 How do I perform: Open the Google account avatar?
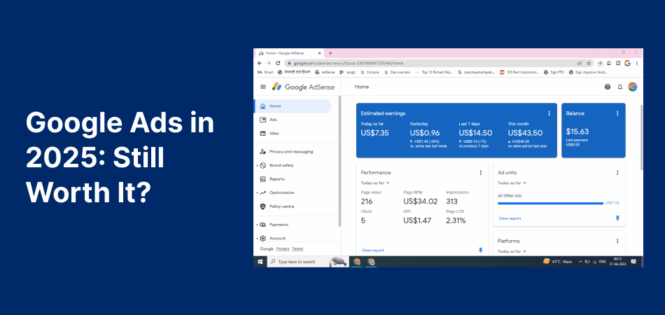pyautogui.click(x=632, y=87)
